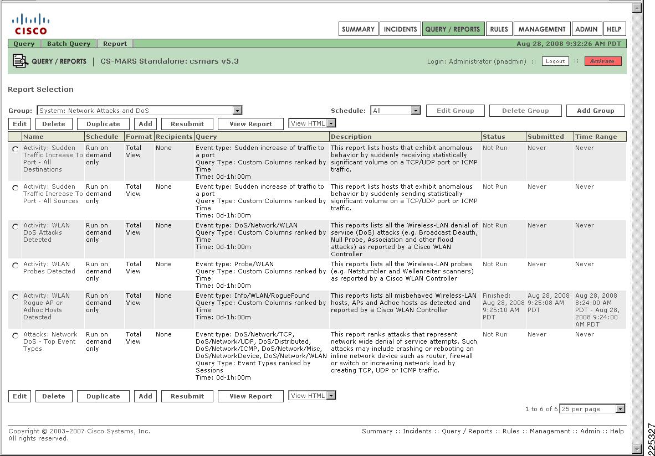This screenshot has width=655, height=456.
Task: Select the WLAN Probes Detected radio button
Action: pyautogui.click(x=16, y=265)
